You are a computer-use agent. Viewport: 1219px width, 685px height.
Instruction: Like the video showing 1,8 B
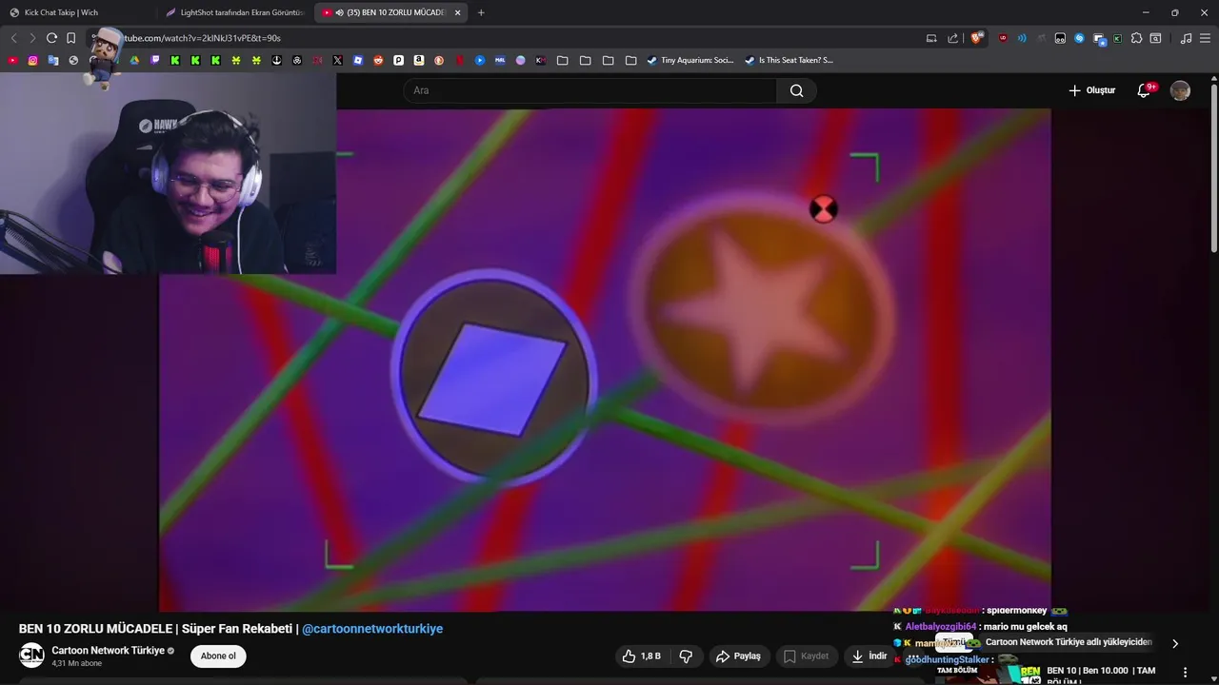click(x=642, y=656)
